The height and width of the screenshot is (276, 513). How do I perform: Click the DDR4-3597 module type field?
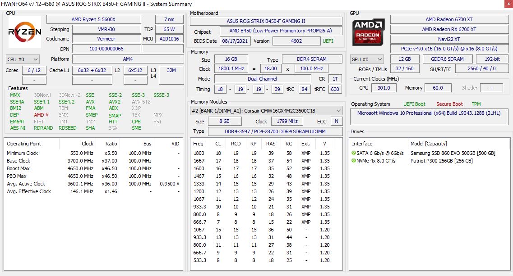[275, 131]
